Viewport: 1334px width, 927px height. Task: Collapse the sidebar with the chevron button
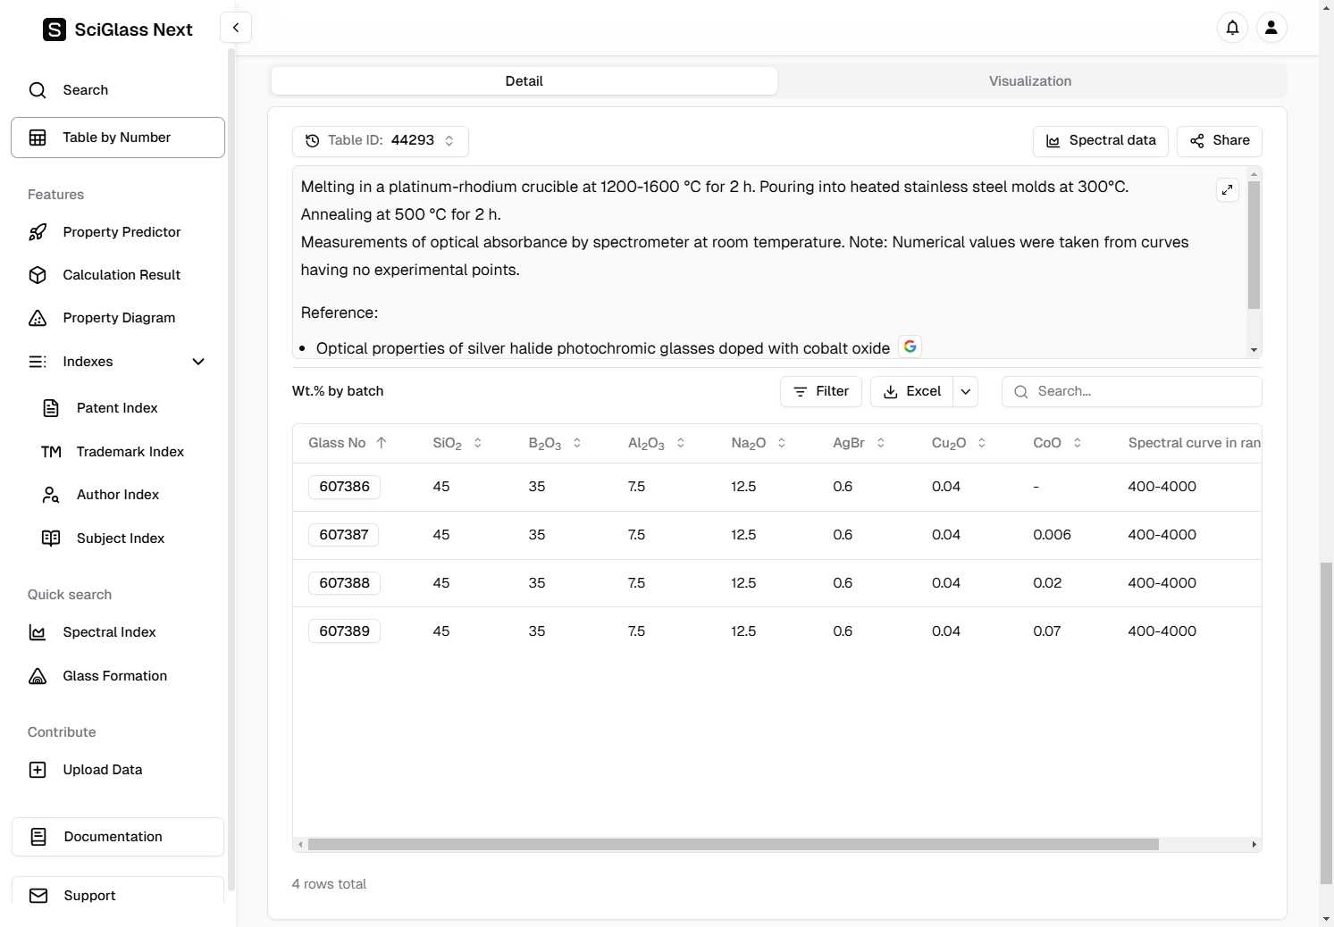click(x=236, y=28)
